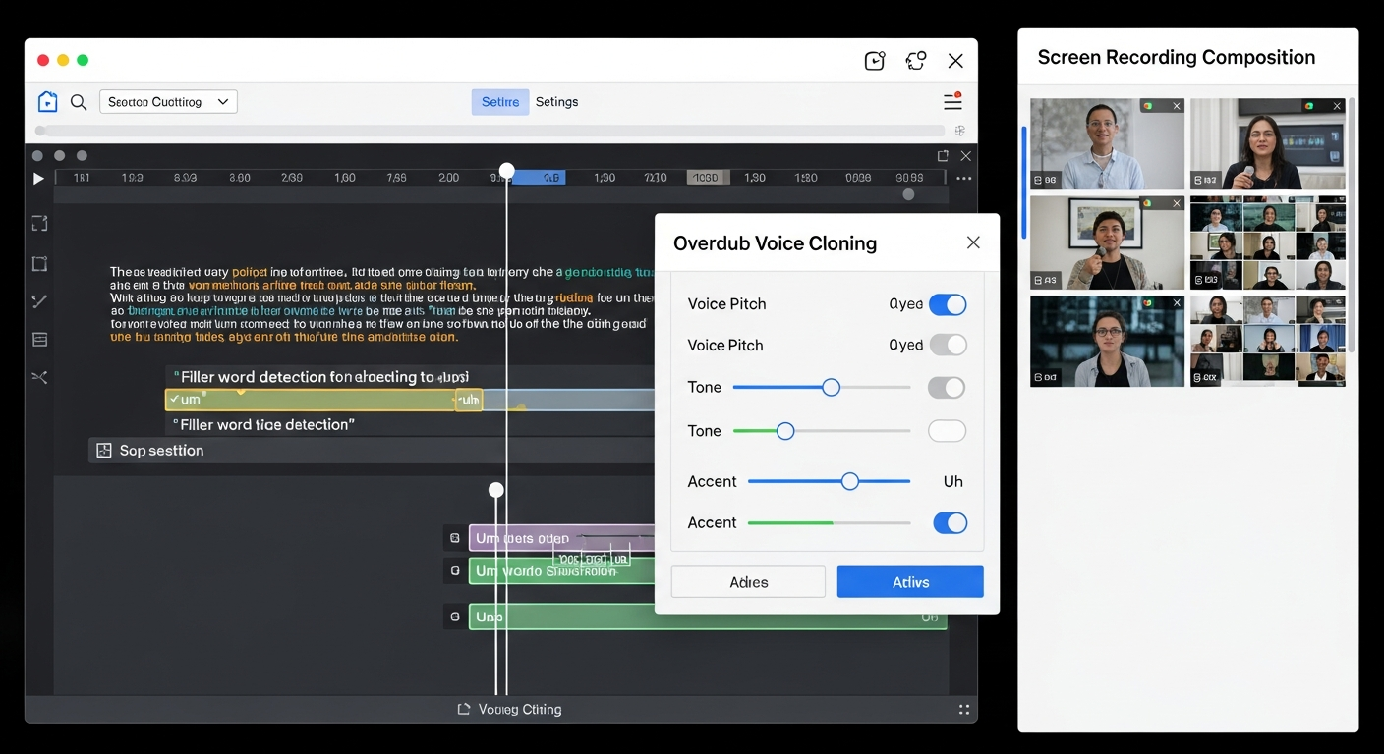Remove the top-right woman's recording with its X
This screenshot has width=1384, height=754.
point(1337,106)
